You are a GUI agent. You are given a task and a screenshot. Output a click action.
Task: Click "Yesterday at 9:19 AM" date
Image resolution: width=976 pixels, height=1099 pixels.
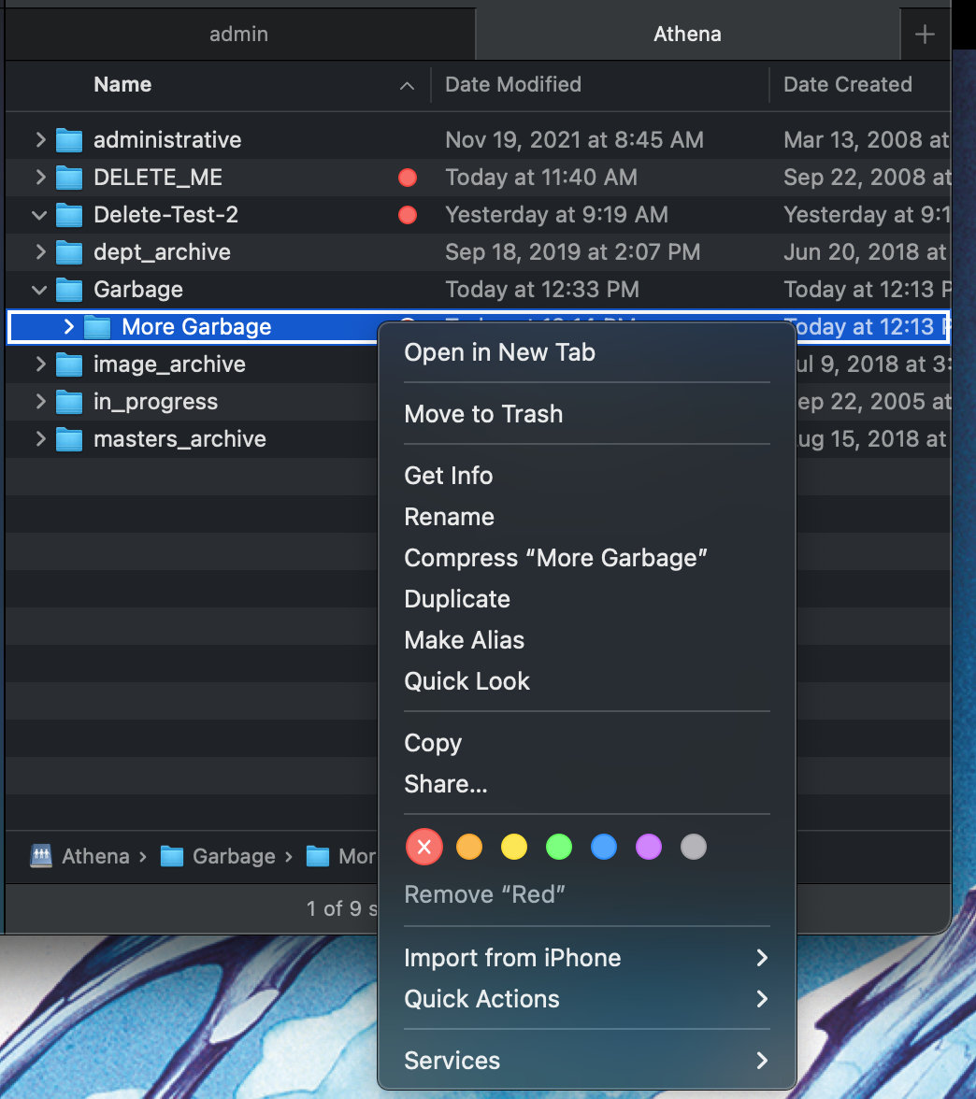(x=557, y=215)
